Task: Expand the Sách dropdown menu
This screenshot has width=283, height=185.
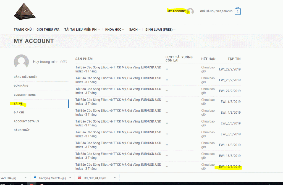Action: pos(135,30)
